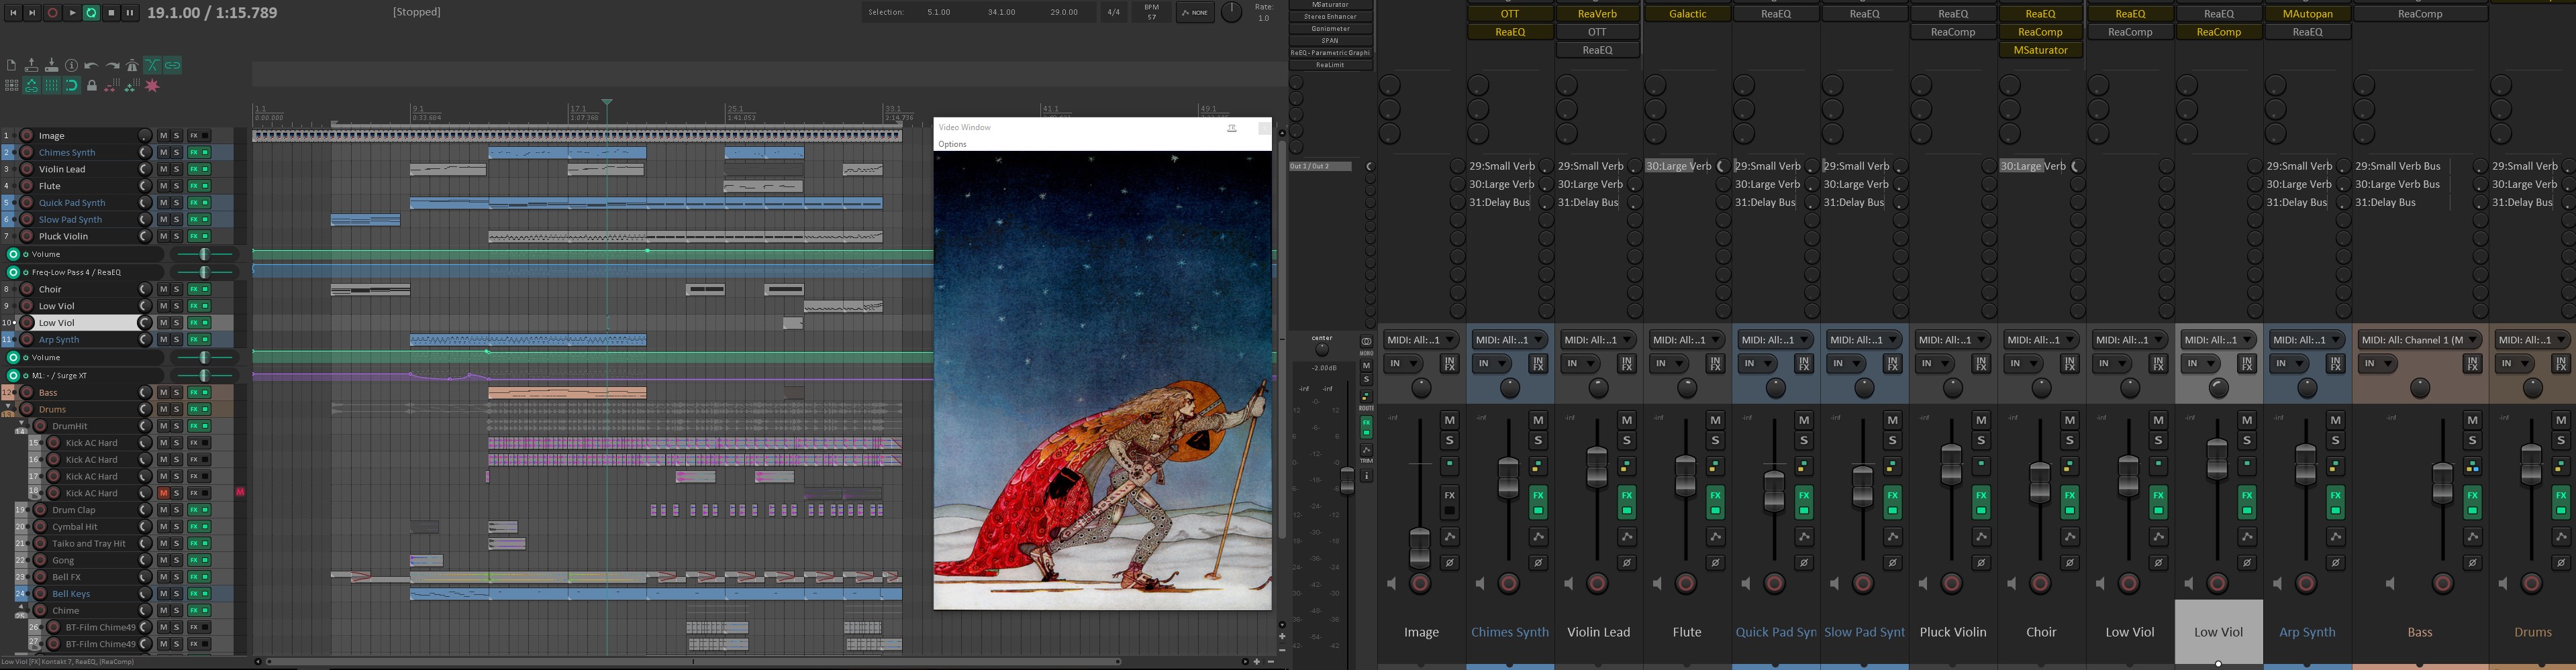Open IN dropdown on Arp Synth strip
2576x670 pixels.
pyautogui.click(x=2289, y=364)
